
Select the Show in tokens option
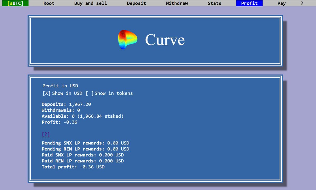click(x=109, y=93)
